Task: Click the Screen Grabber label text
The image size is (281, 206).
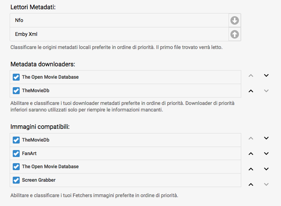Action: (x=39, y=180)
